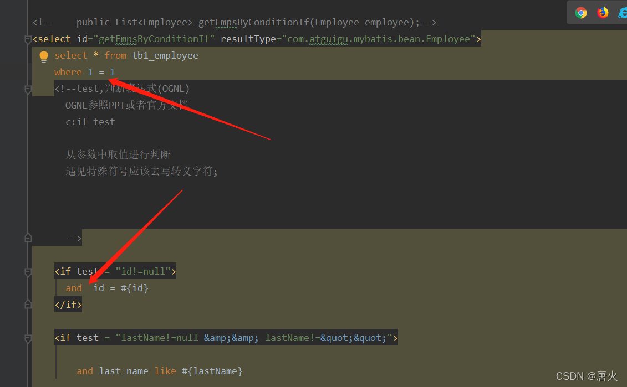Click the '从参数中取值进行判断' comment line
Image resolution: width=627 pixels, height=387 pixels.
118,154
